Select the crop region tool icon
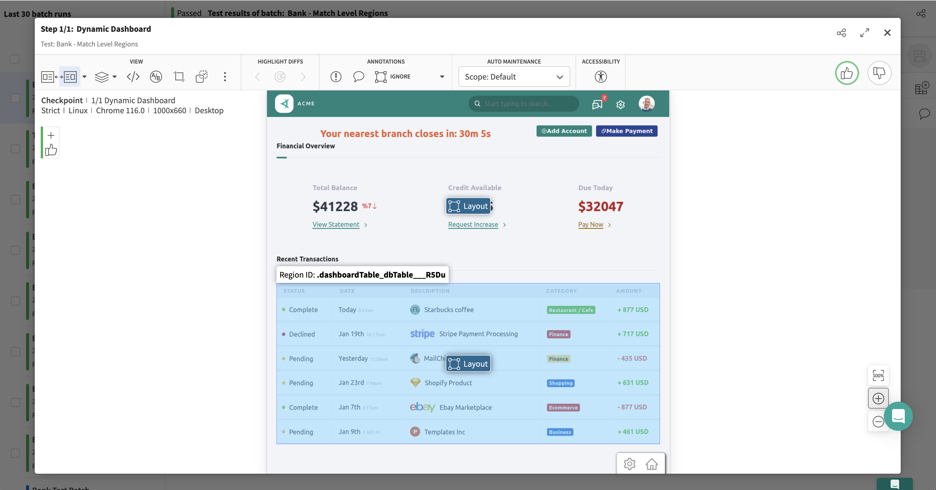Screen dimensions: 936x490 [x=179, y=77]
